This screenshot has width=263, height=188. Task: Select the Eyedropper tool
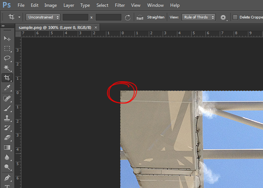click(7, 88)
